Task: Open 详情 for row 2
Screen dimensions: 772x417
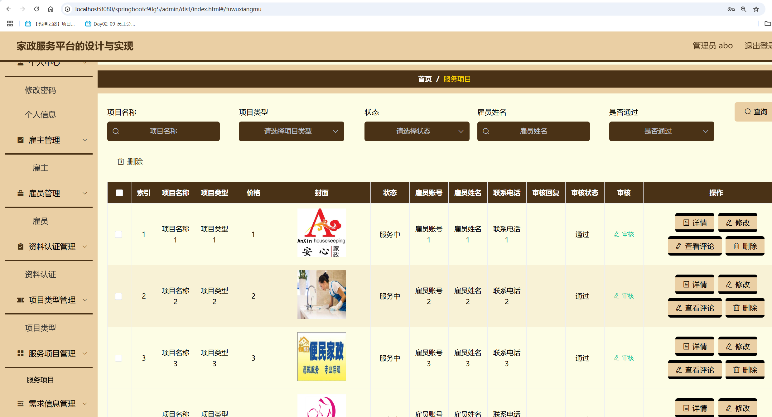Action: click(x=695, y=284)
